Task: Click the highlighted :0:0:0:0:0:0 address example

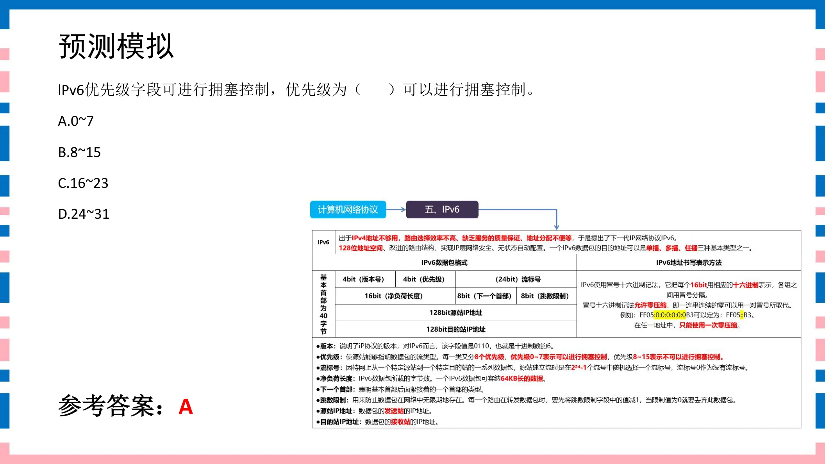Action: pyautogui.click(x=670, y=315)
